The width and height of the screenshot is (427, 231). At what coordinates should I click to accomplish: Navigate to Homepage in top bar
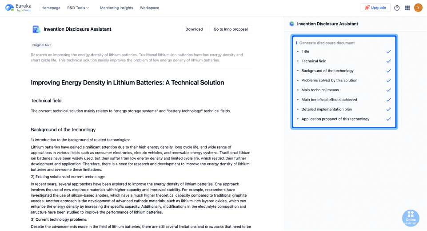tap(51, 8)
